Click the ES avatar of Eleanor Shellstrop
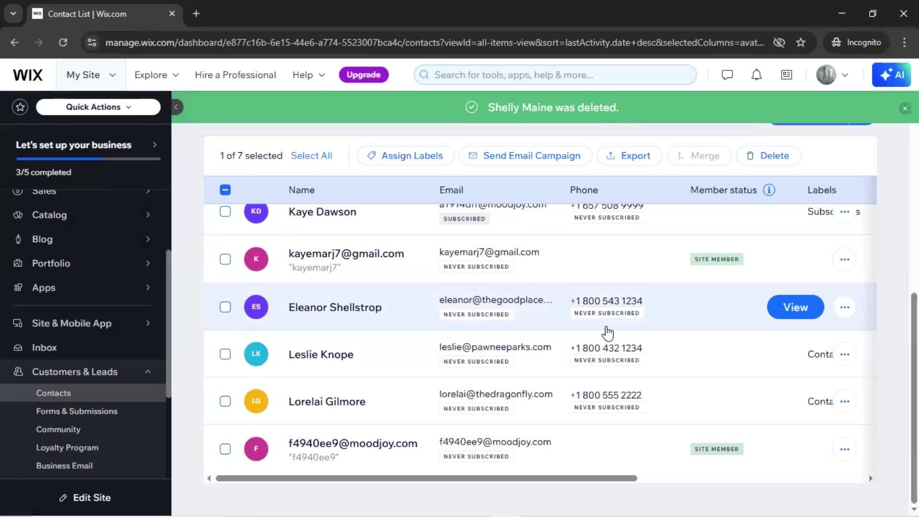The image size is (919, 517). pos(256,307)
